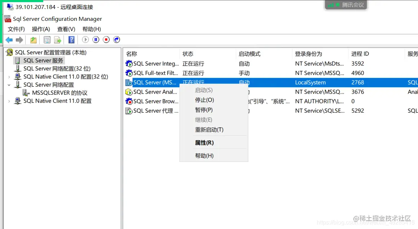Click the SQL Server 服务 tree icon
Image resolution: width=418 pixels, height=229 pixels.
click(x=17, y=61)
